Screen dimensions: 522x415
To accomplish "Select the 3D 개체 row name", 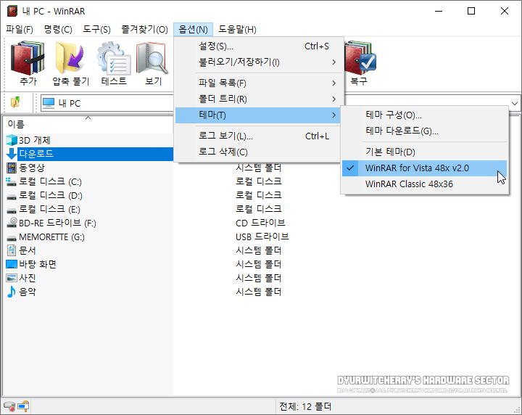I will (x=35, y=140).
